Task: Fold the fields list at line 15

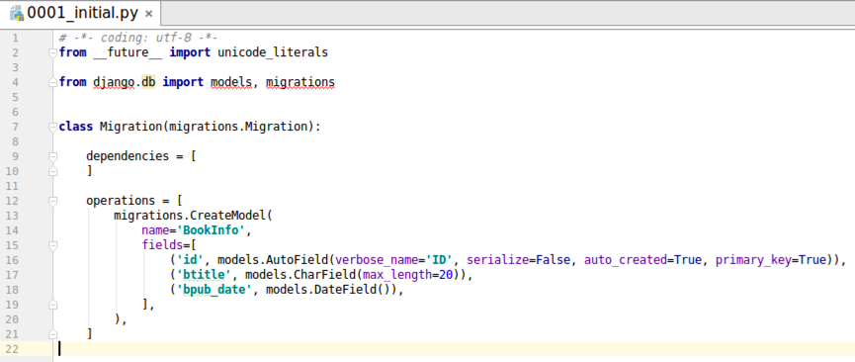Action: click(x=53, y=245)
